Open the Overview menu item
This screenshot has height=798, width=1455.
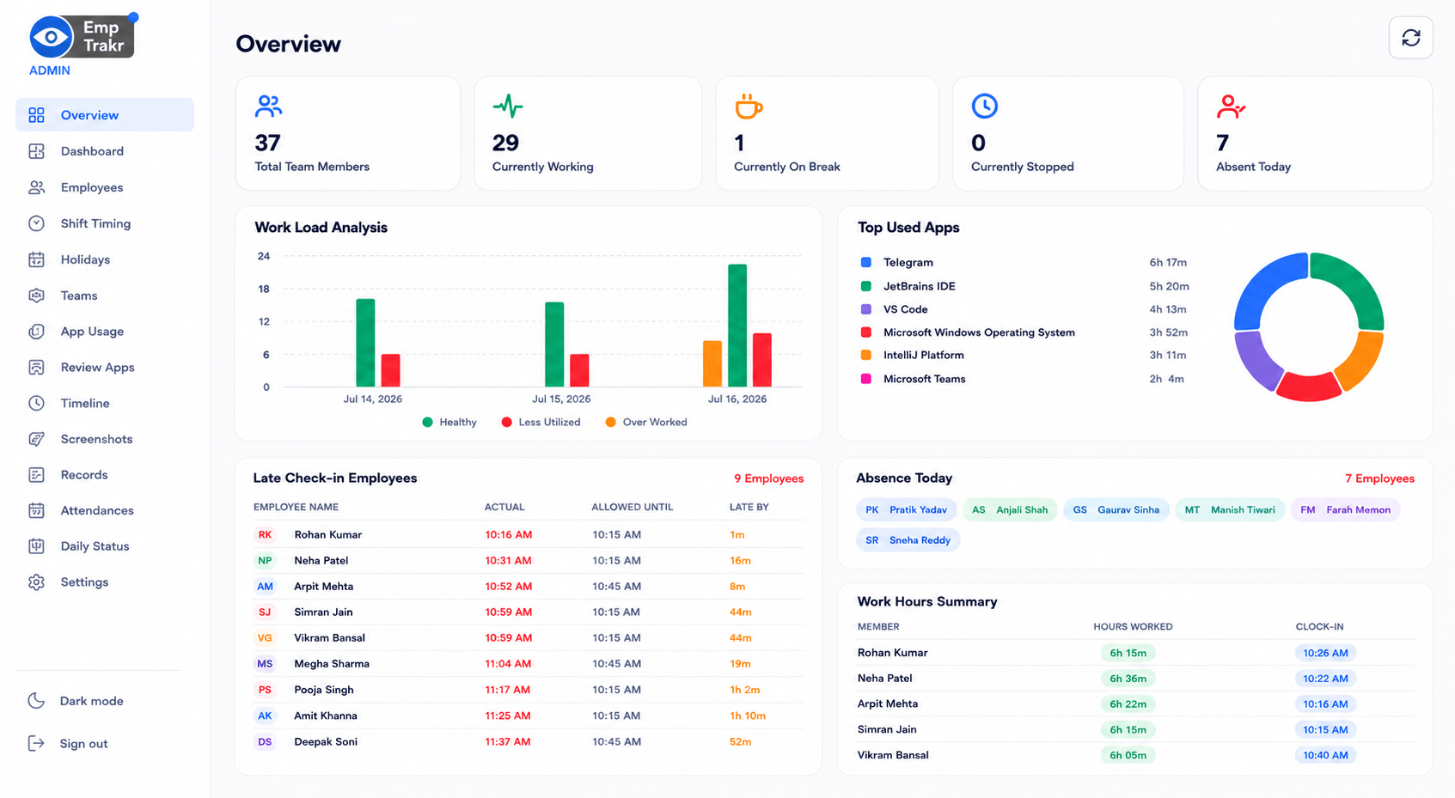click(105, 115)
